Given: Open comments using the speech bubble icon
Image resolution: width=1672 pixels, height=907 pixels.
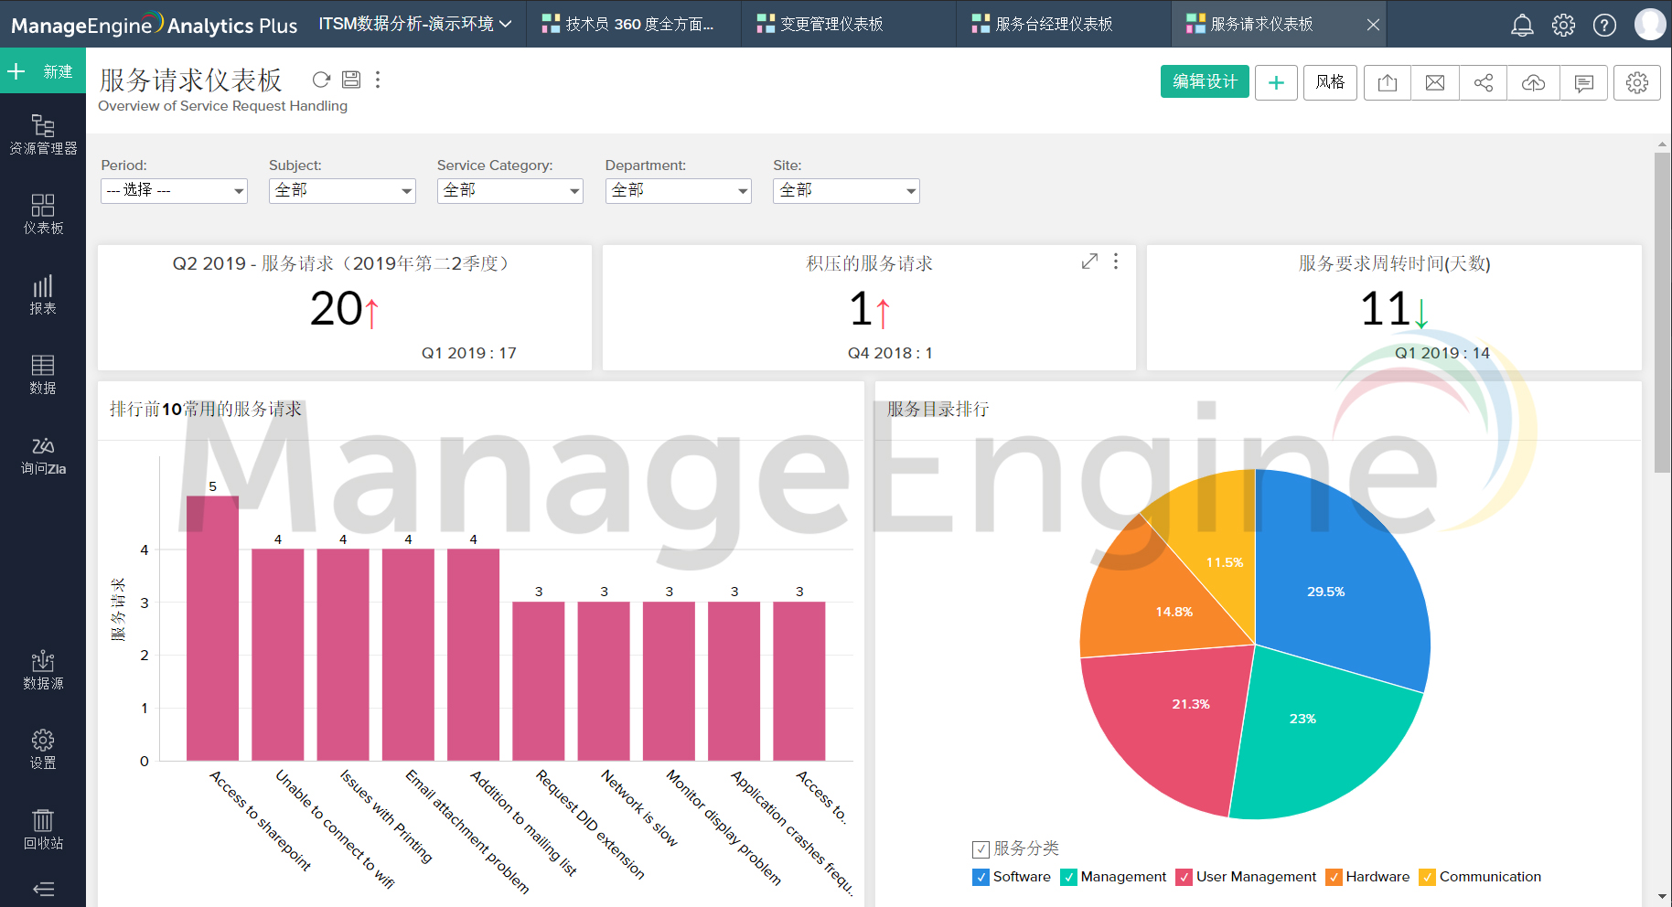Looking at the screenshot, I should coord(1584,82).
